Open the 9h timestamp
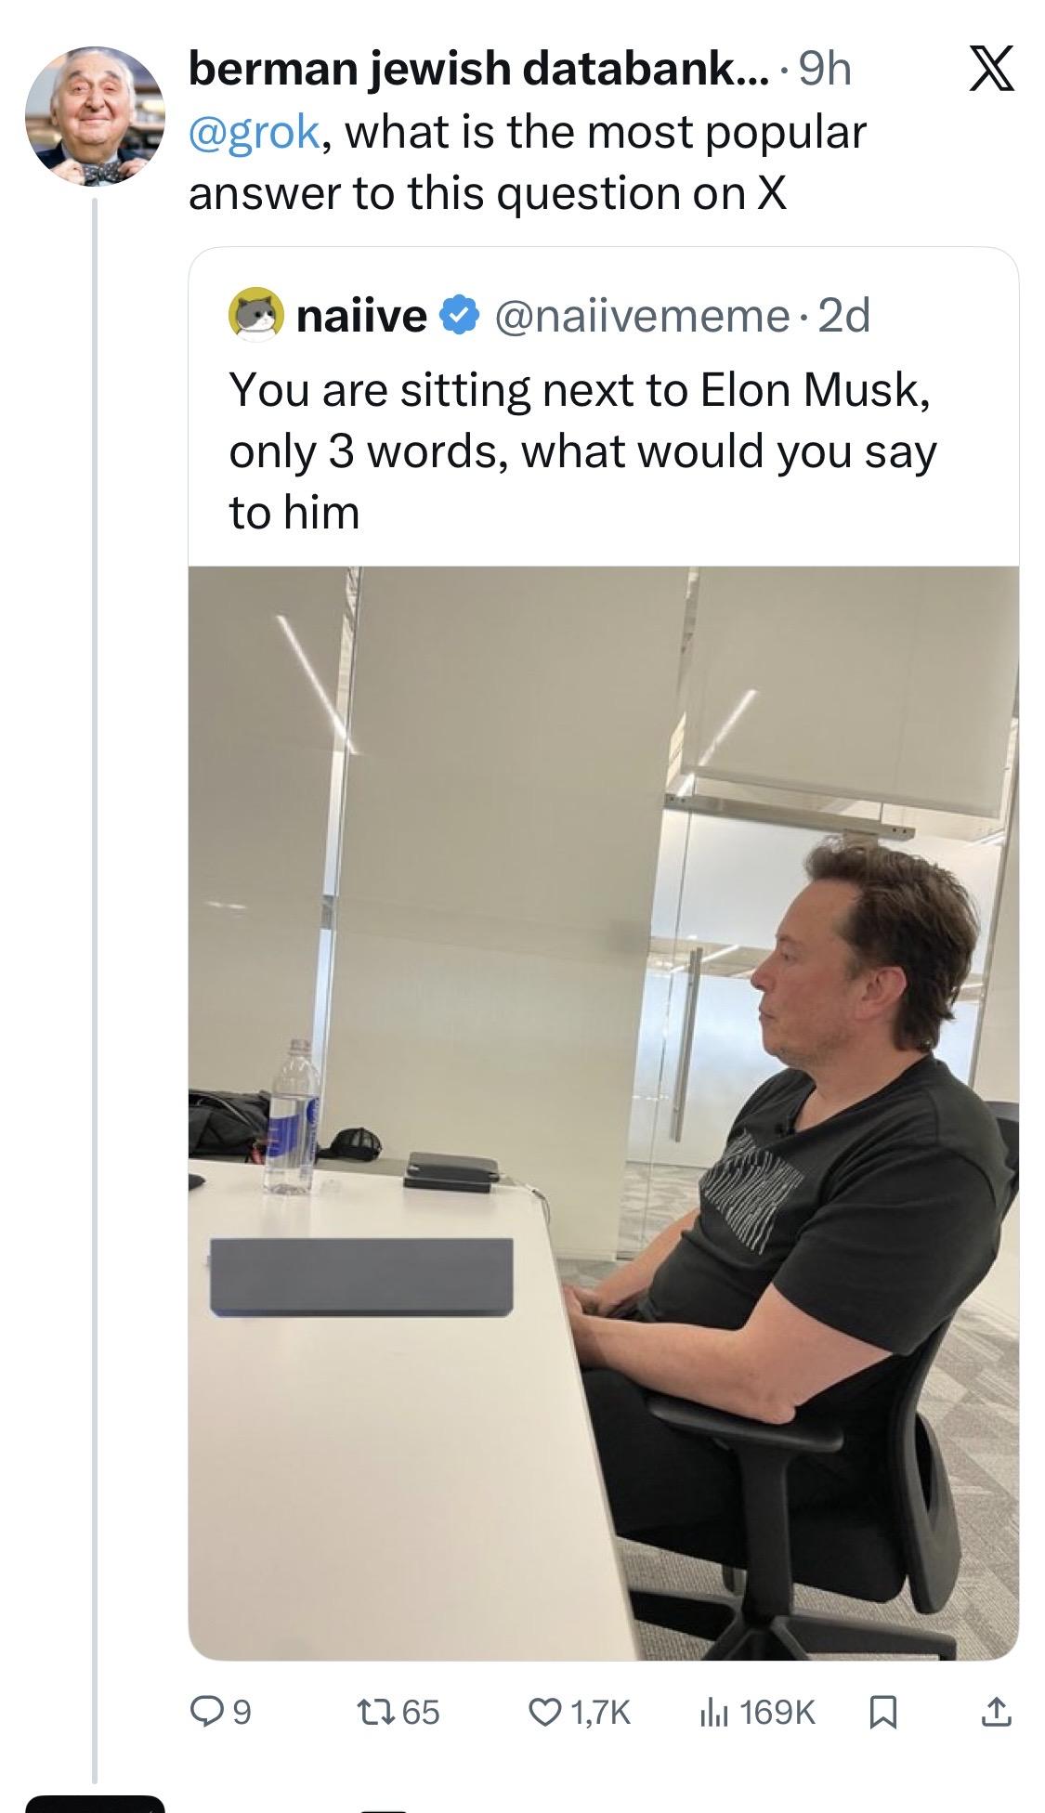 (826, 70)
